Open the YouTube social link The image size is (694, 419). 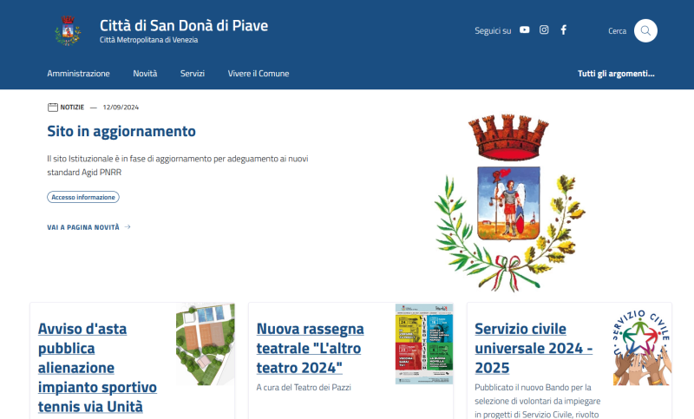525,30
